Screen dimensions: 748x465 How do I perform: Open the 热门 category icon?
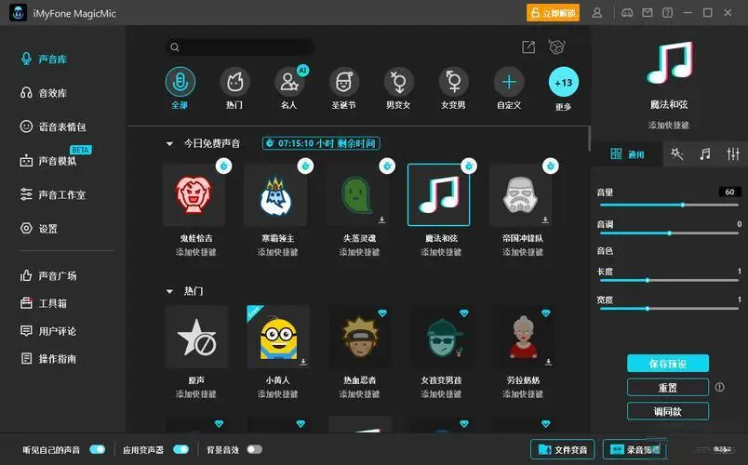pyautogui.click(x=234, y=82)
